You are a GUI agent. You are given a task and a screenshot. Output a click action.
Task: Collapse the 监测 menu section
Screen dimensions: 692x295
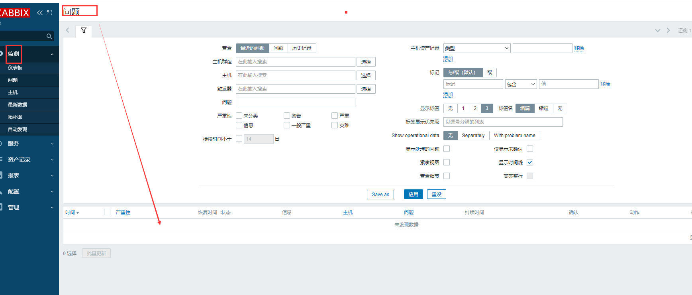pyautogui.click(x=29, y=54)
